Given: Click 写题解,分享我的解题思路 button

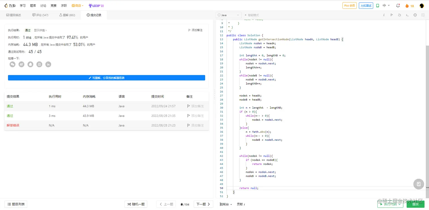Looking at the screenshot, I should 106,78.
